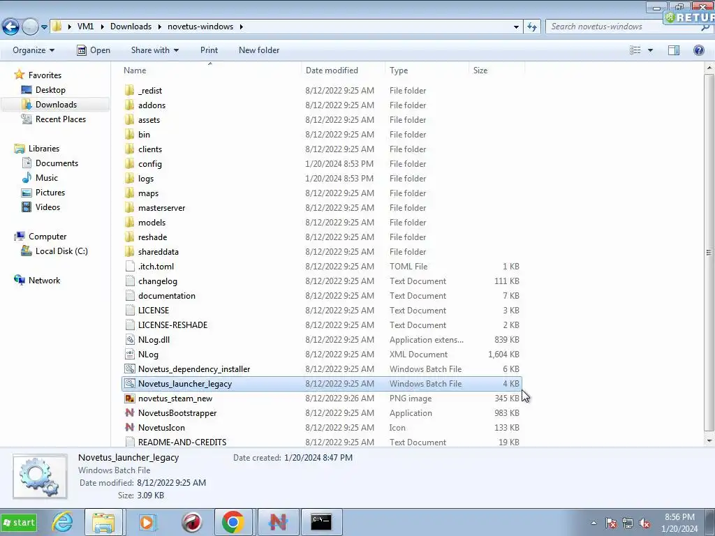Select the documentation file name

coord(166,296)
